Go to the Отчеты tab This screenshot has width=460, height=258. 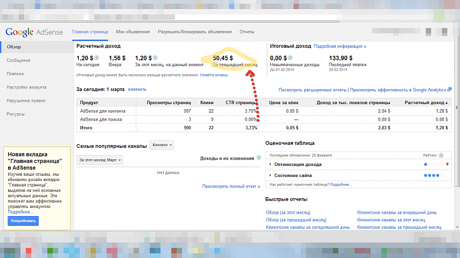tap(247, 32)
